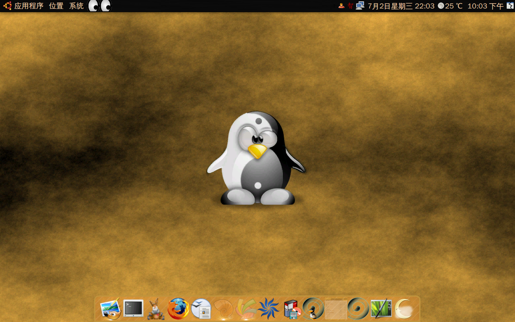This screenshot has height=322, width=515.
Task: Launch the Terminal from the dock
Action: 133,309
